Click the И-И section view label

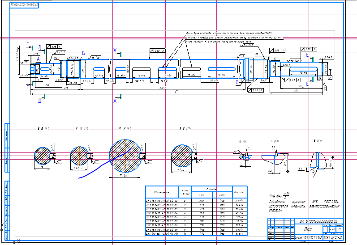(124, 129)
